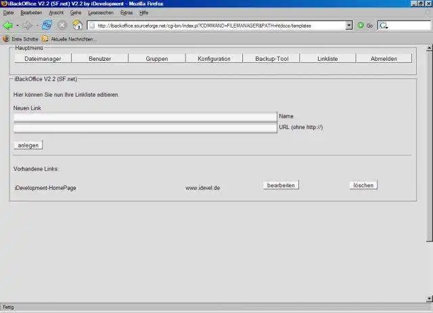Click the page scrollbar up arrow
This screenshot has width=433, height=313.
429,48
